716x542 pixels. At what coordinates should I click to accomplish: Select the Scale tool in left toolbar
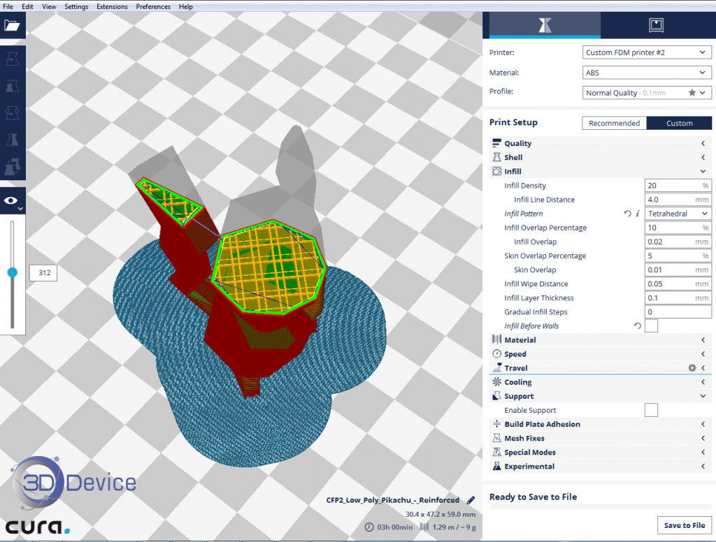pos(13,86)
